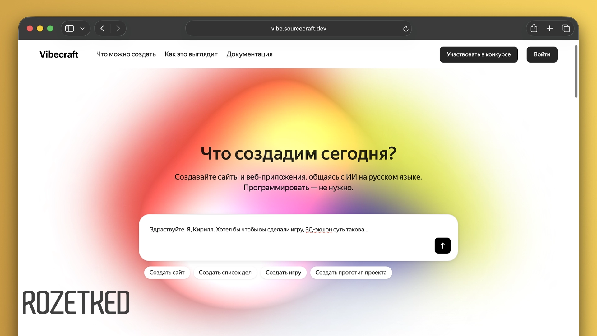Reload the page via address bar refresh icon

[x=406, y=29]
